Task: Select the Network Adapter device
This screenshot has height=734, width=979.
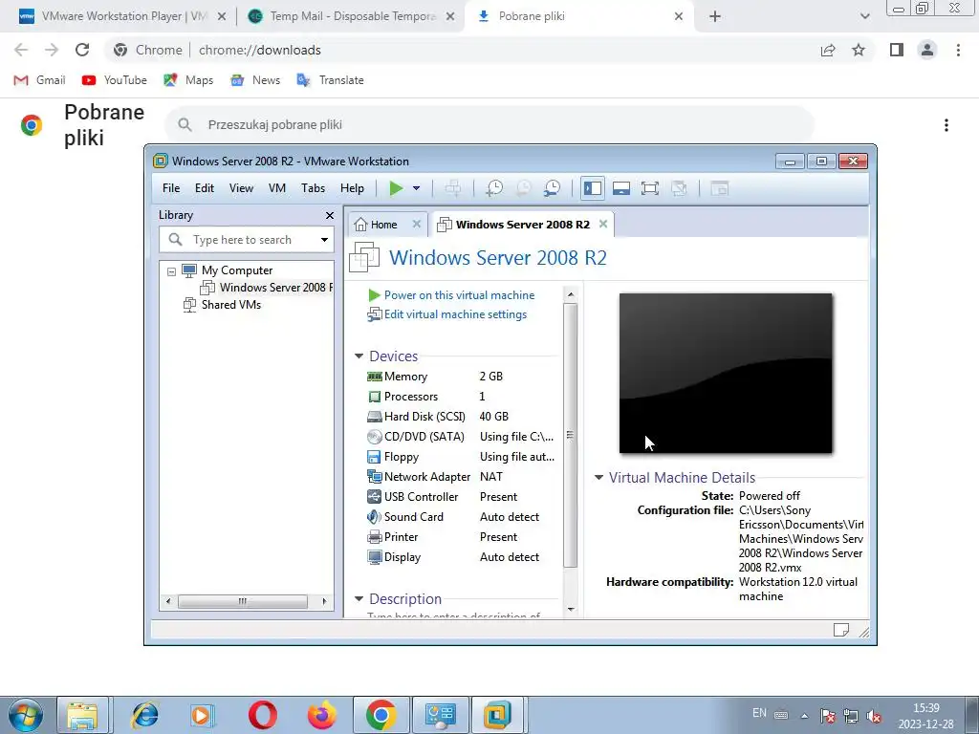Action: 461,477
